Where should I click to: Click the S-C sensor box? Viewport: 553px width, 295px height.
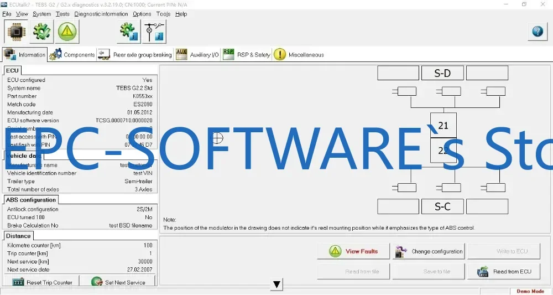pyautogui.click(x=442, y=206)
